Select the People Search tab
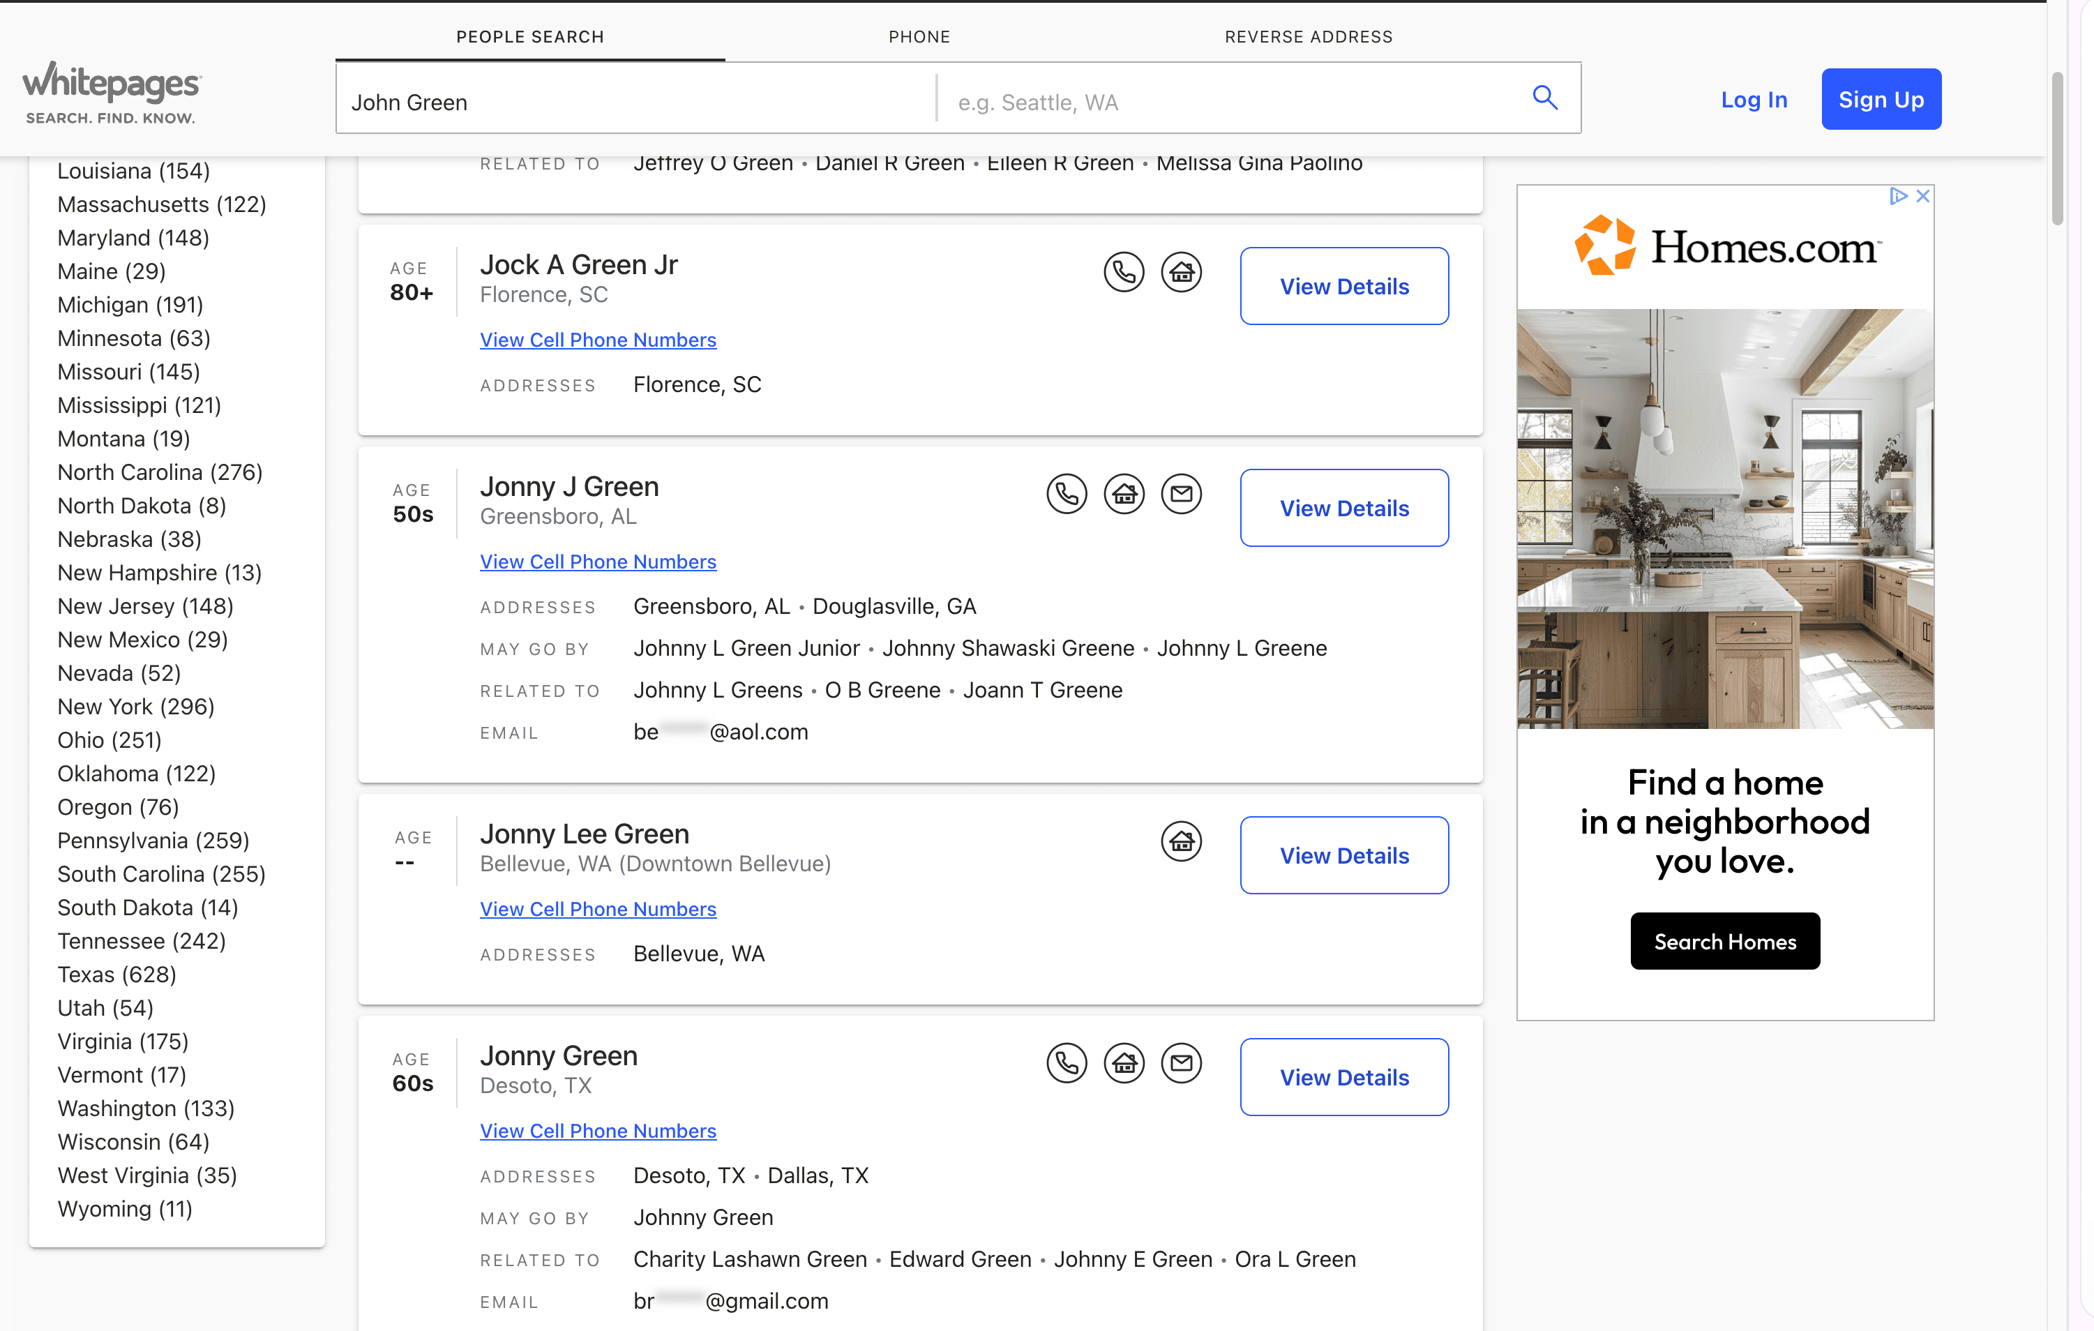This screenshot has height=1331, width=2094. coord(529,36)
